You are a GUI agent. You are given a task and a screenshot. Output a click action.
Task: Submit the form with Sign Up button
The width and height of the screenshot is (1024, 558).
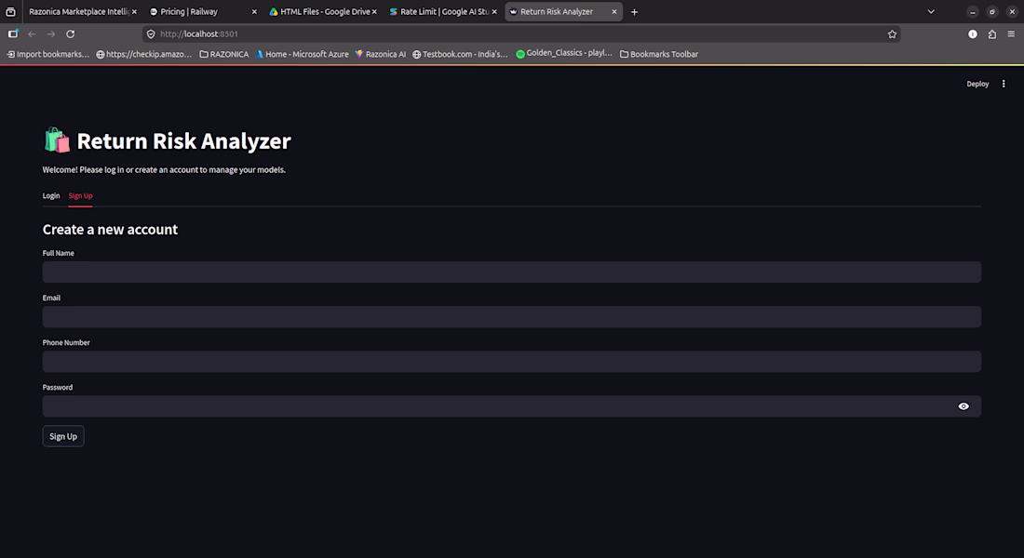[63, 436]
